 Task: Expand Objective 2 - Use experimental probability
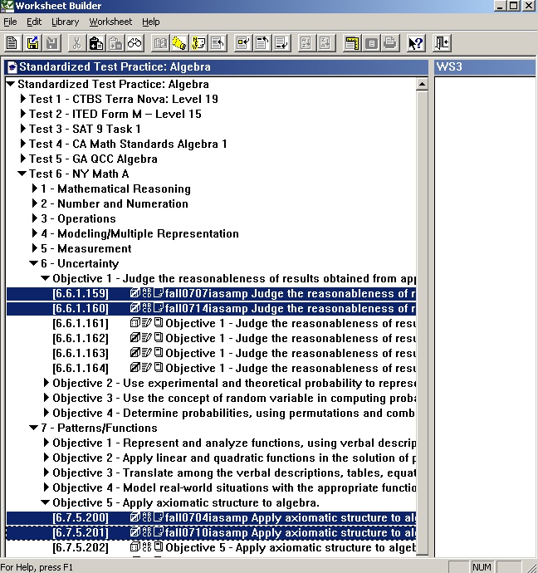coord(46,383)
